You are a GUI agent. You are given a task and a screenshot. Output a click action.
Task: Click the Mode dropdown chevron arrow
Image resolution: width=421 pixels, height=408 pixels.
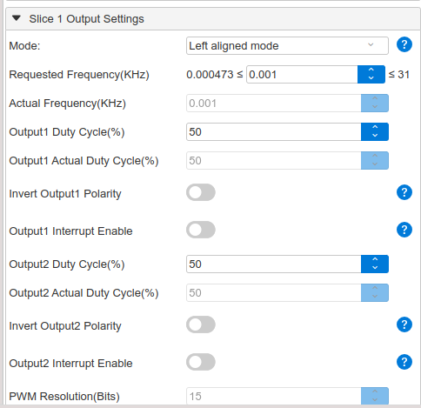pos(371,45)
